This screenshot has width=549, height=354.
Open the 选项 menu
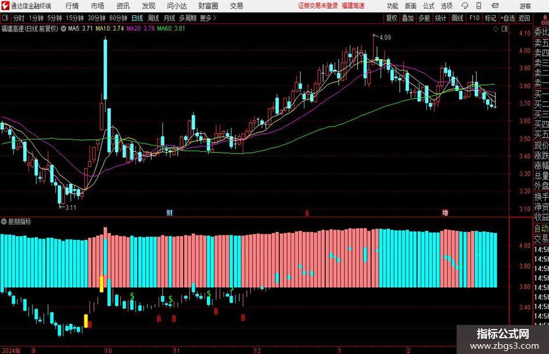click(x=446, y=6)
